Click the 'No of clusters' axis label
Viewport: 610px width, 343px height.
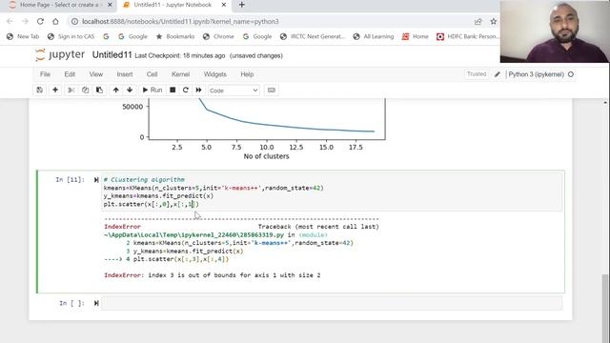(266, 156)
